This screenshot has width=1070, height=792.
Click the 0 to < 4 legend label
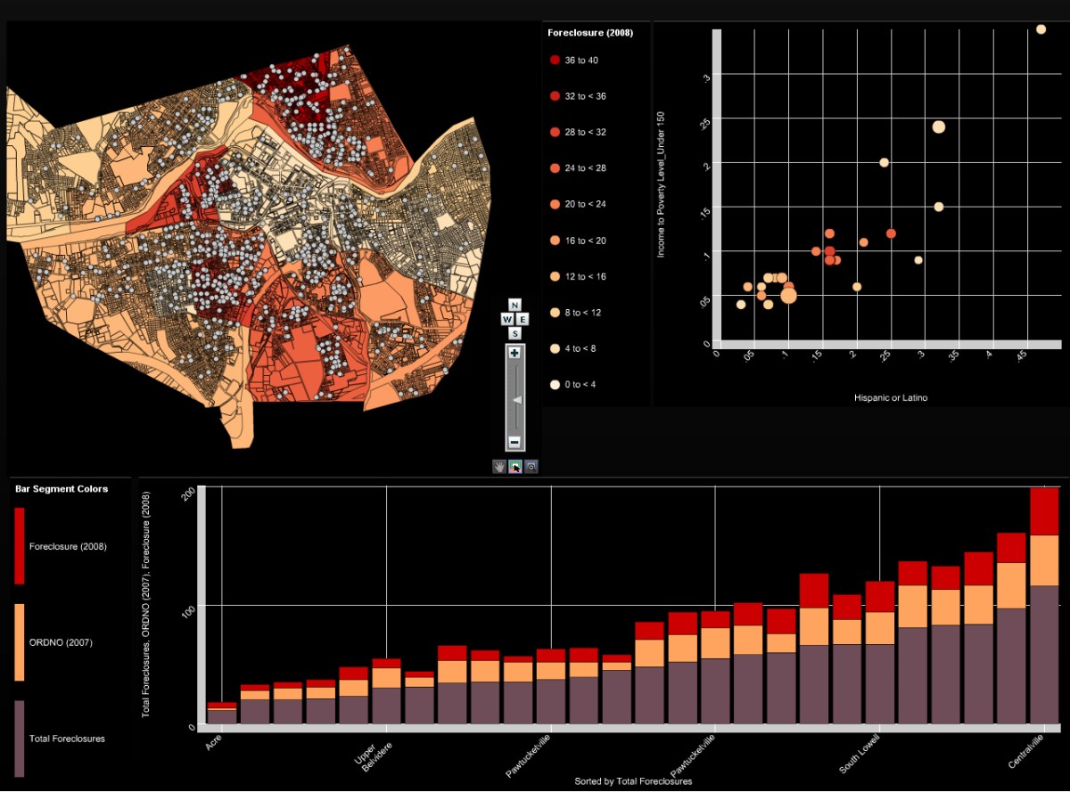pyautogui.click(x=580, y=385)
